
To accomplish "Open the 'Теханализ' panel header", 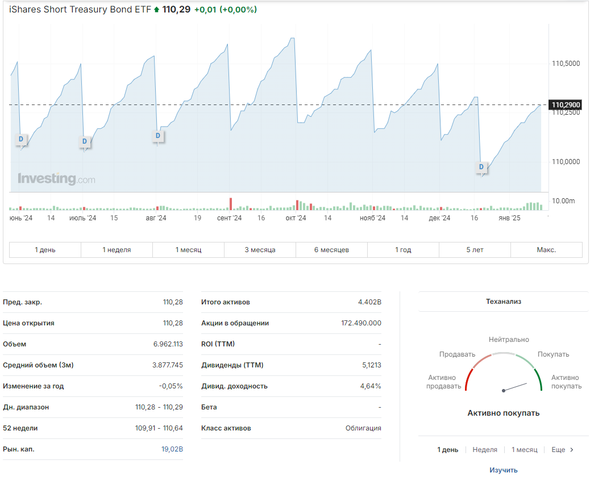I will coord(504,301).
